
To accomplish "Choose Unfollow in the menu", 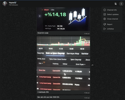I will 112,29.
